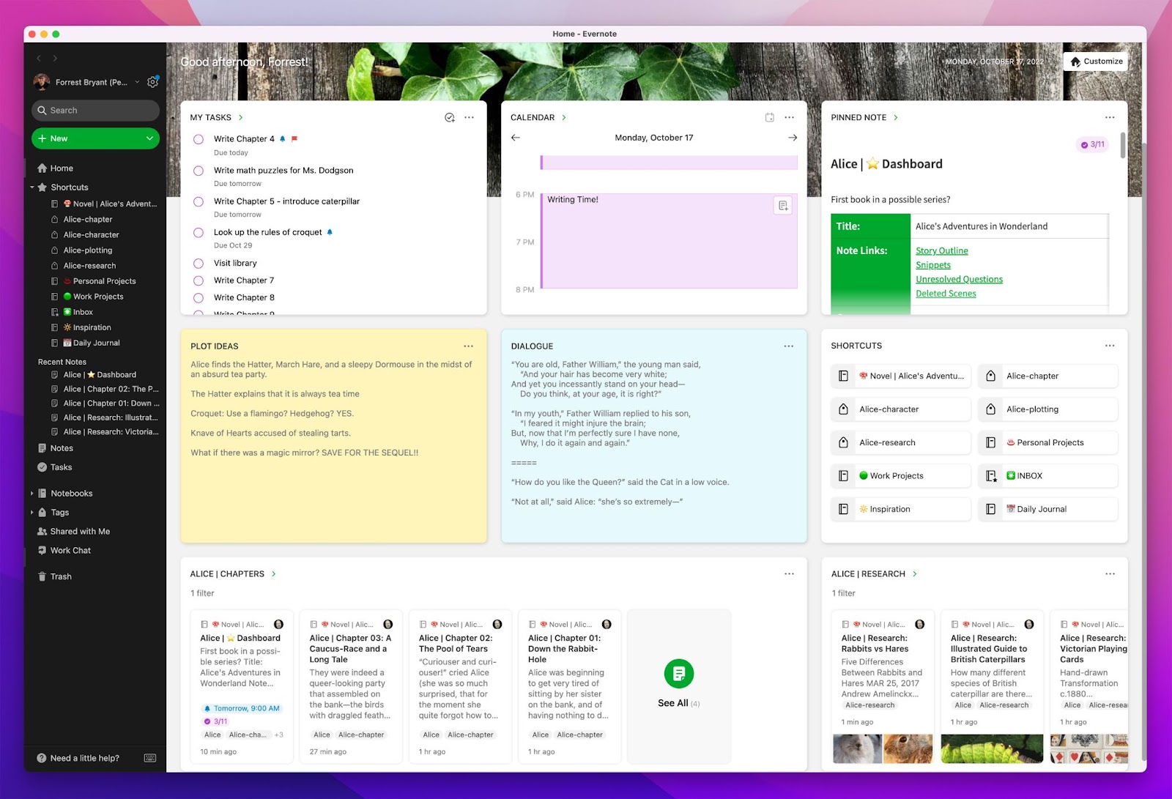
Task: Open the Story Outline note link
Action: click(942, 250)
